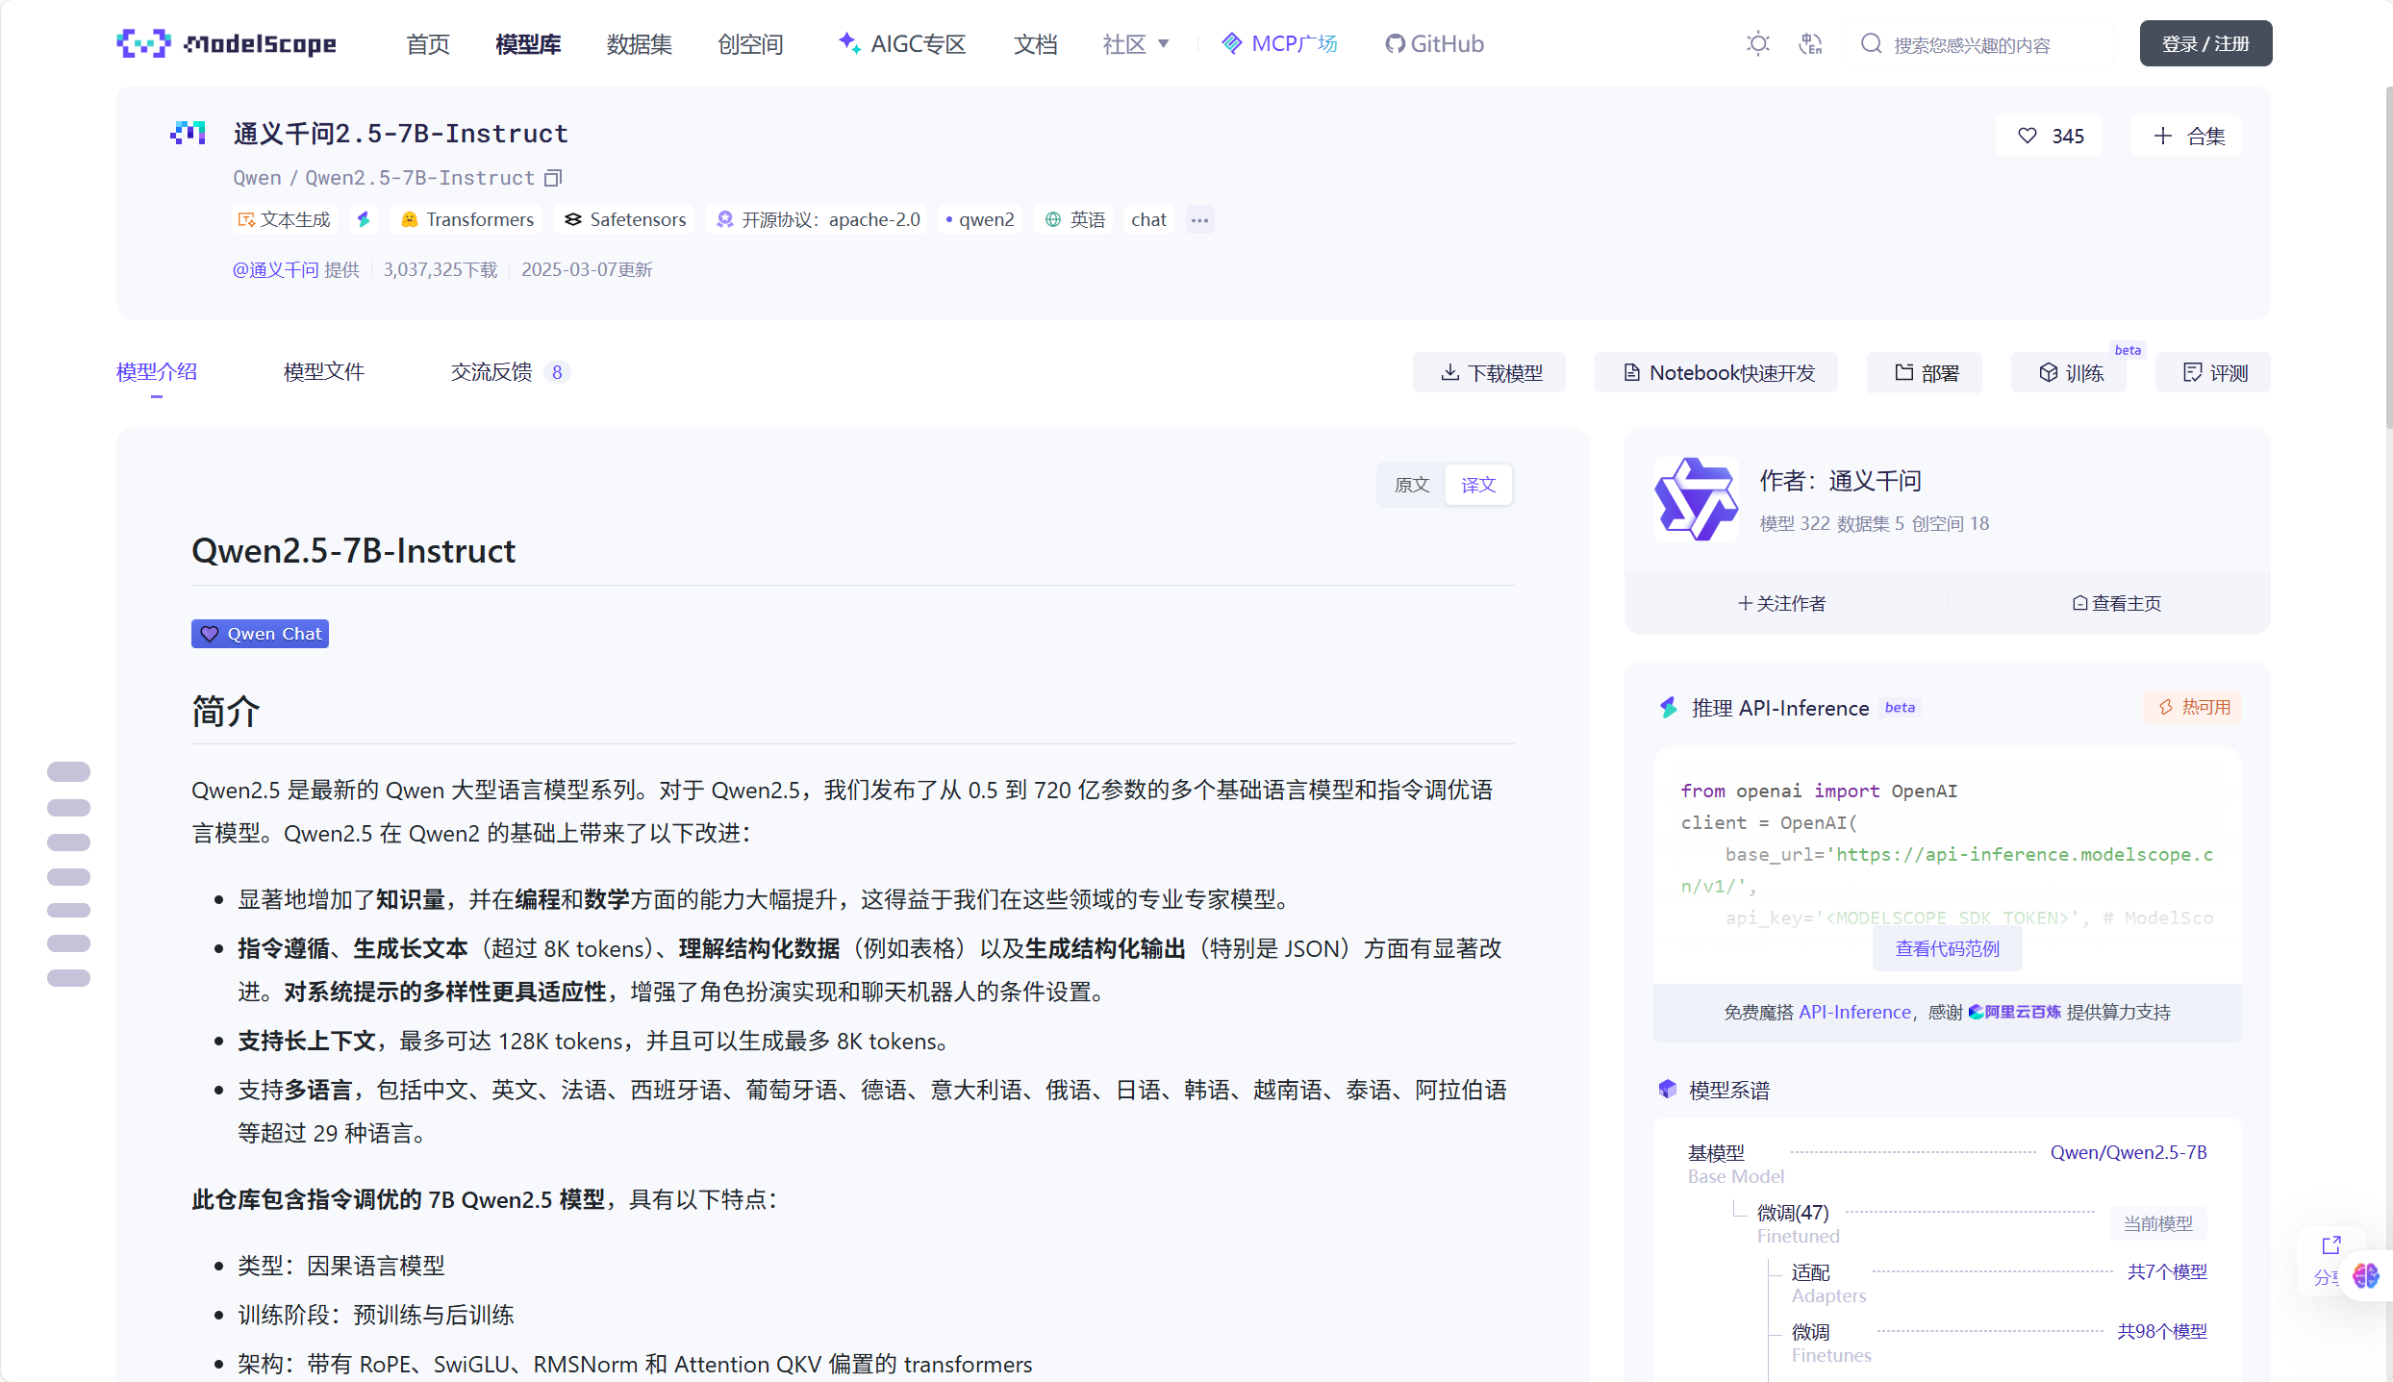This screenshot has width=2393, height=1382.
Task: Click 查看主页 for the author
Action: [x=2116, y=603]
